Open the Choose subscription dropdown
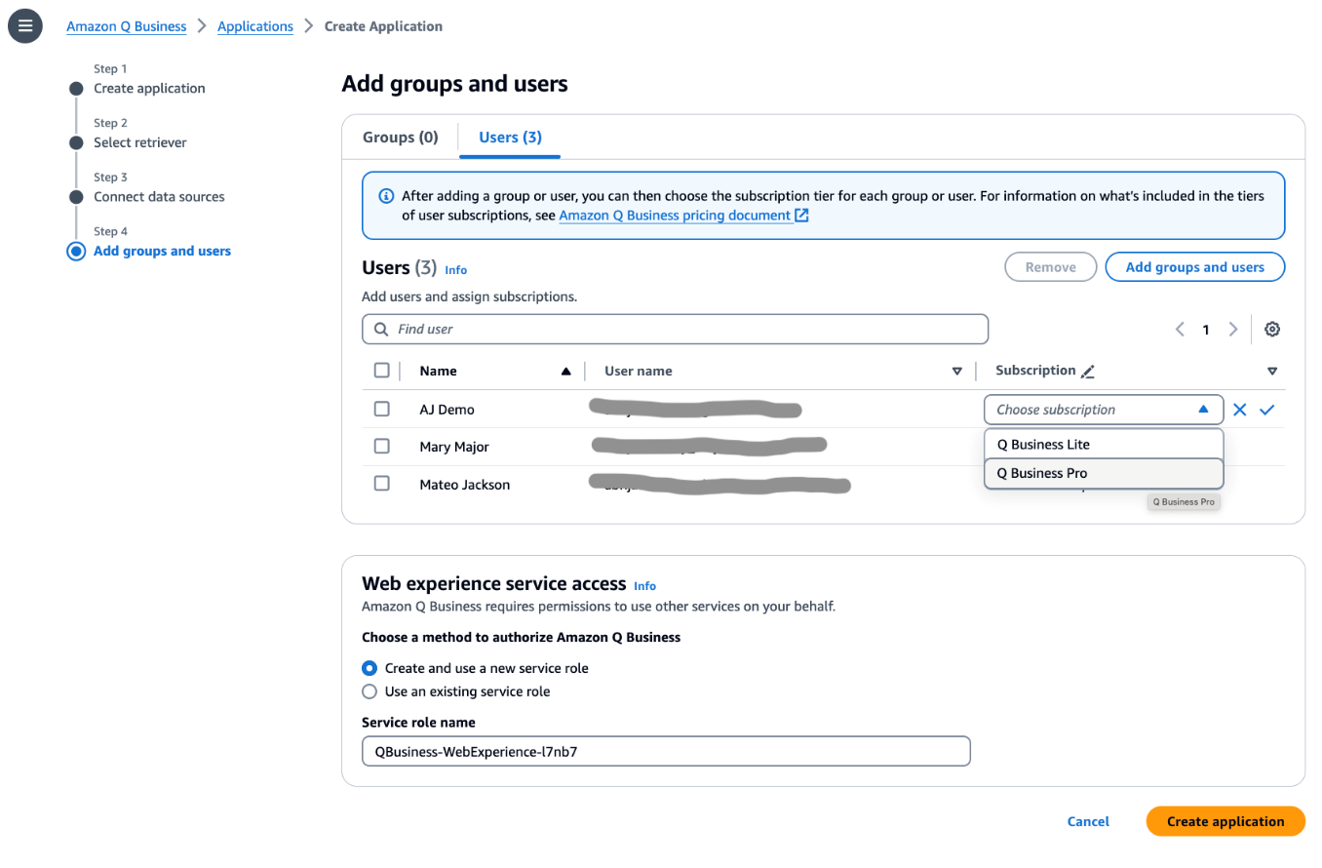 point(1104,410)
